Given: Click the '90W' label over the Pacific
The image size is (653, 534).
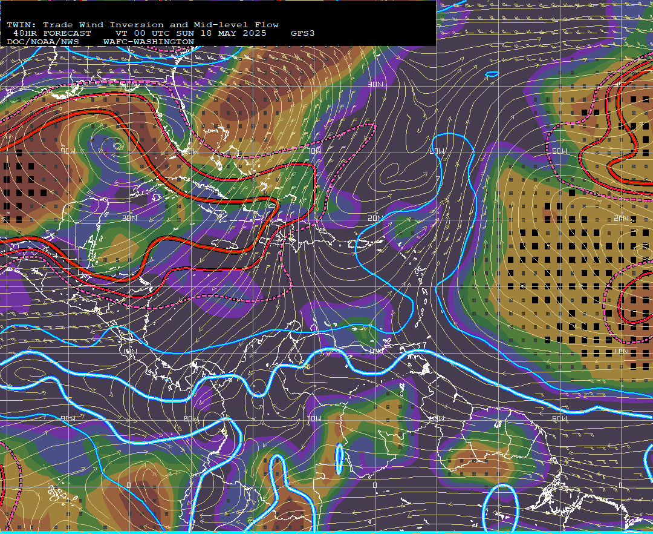Looking at the screenshot, I should (x=68, y=418).
